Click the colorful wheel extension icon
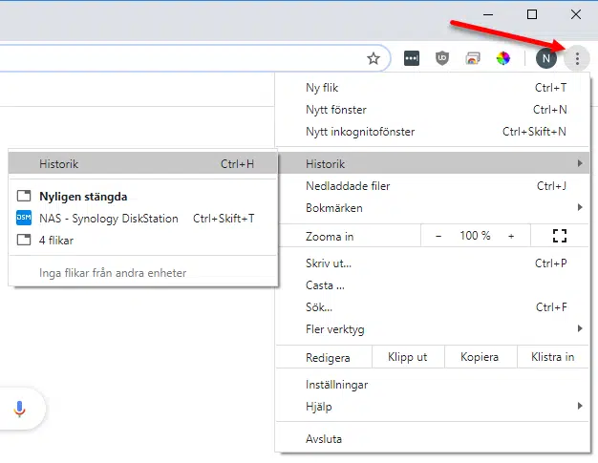This screenshot has width=598, height=463. tap(502, 58)
